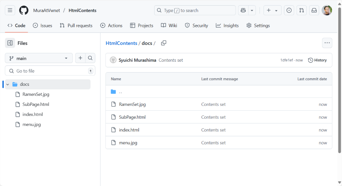Expand the create new plus dropdown
Image resolution: width=342 pixels, height=186 pixels.
[272, 10]
